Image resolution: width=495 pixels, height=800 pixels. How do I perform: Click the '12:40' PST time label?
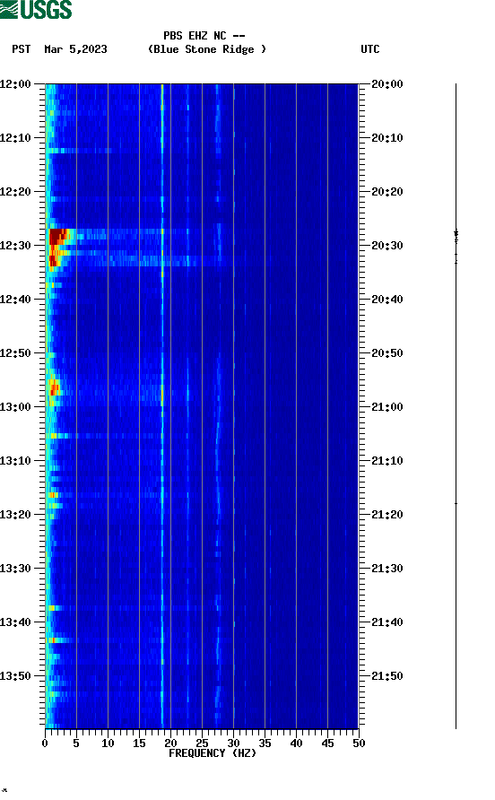(x=15, y=300)
